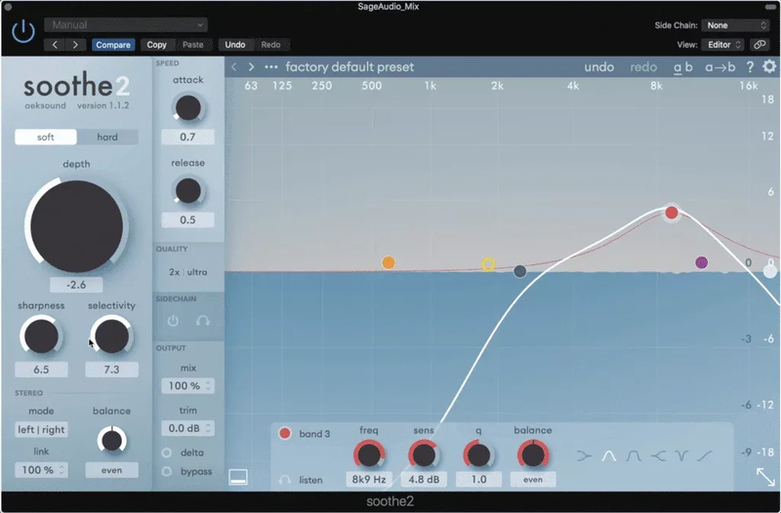The width and height of the screenshot is (781, 513).
Task: Click the Compare button
Action: [114, 45]
